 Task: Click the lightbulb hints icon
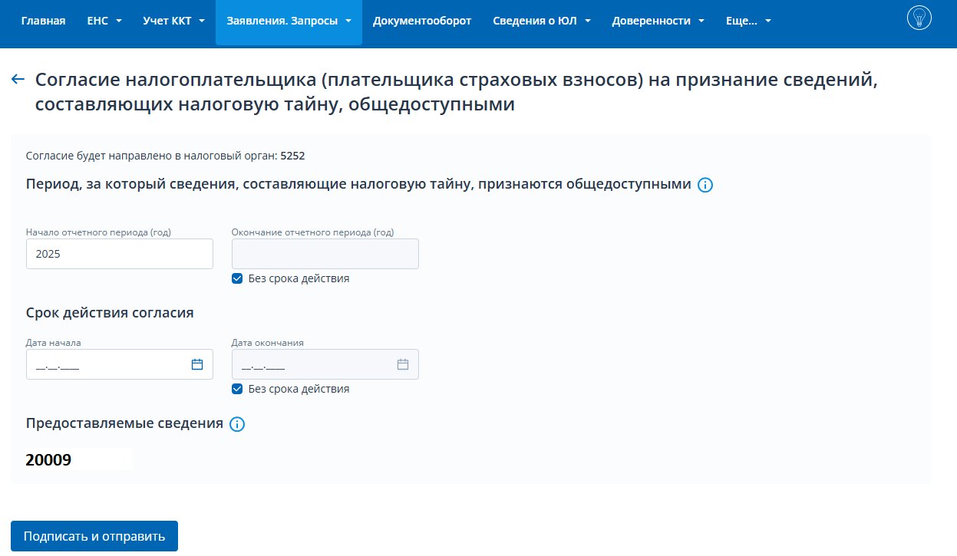[x=919, y=18]
